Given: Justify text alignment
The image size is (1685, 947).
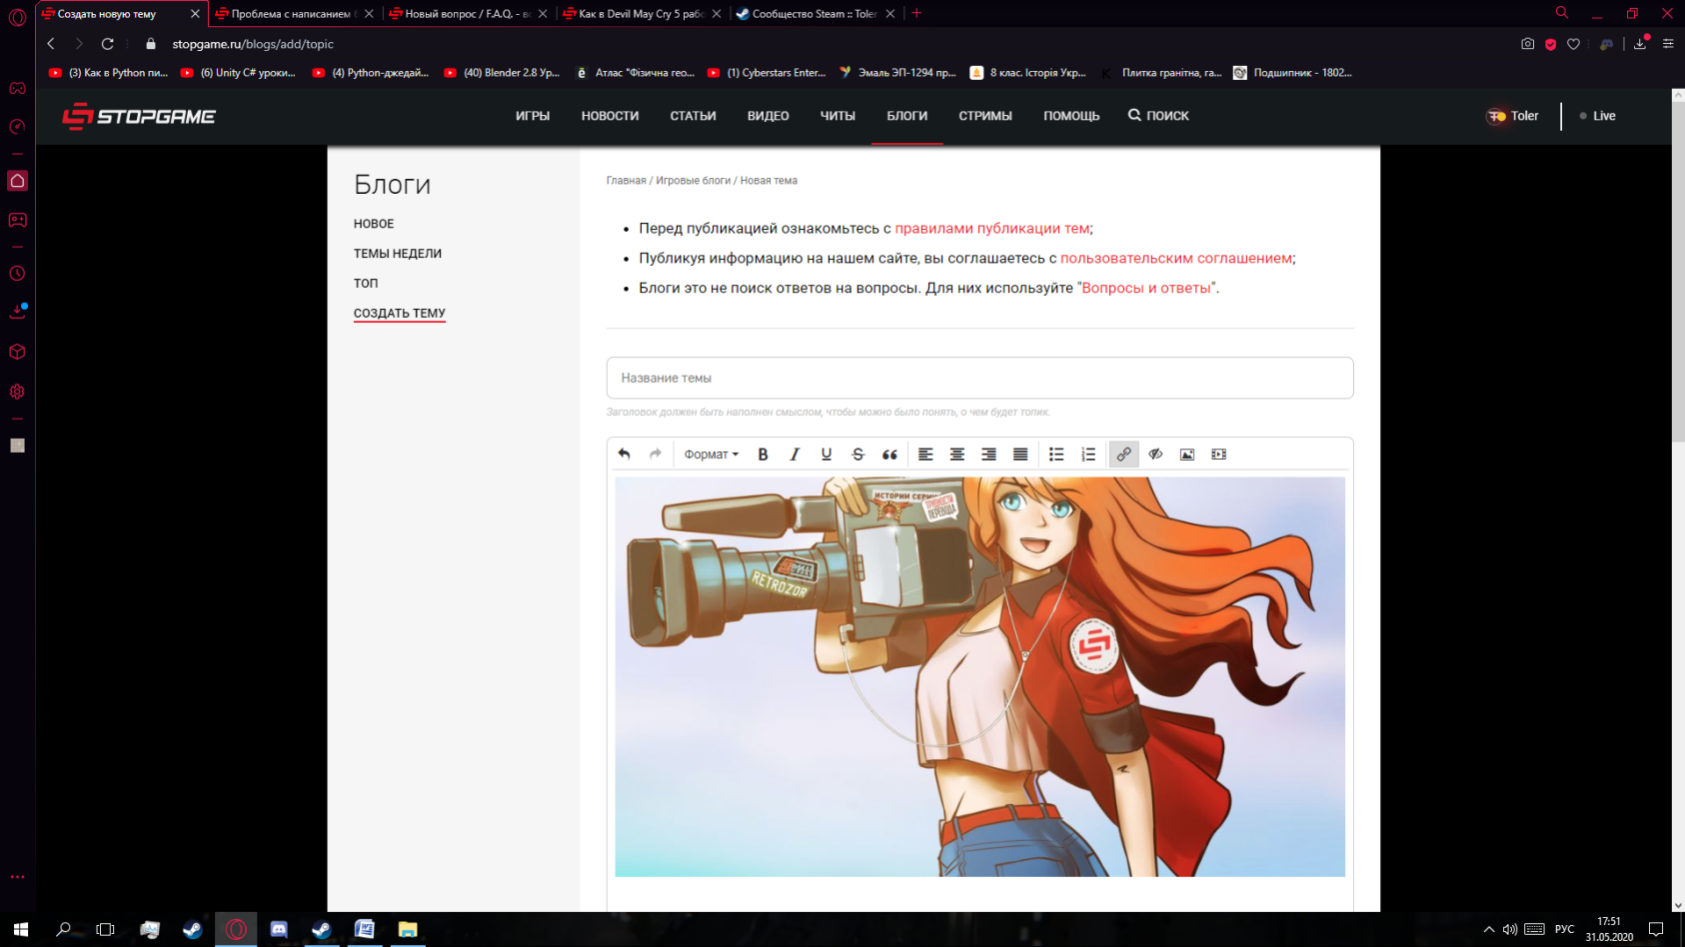Looking at the screenshot, I should [x=1020, y=455].
